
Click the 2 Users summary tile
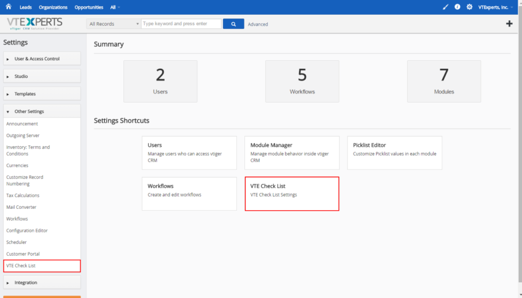(x=160, y=81)
